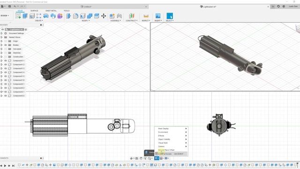Open the Untitled document tab

86,7
